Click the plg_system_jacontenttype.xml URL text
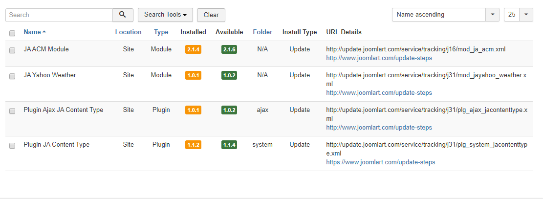Viewport: 543px width, 199px height. 427,149
